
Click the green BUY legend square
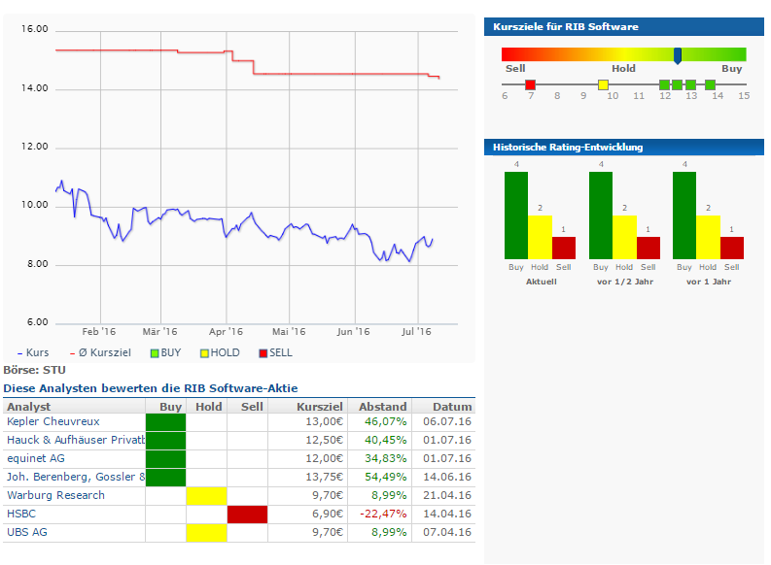coord(155,353)
